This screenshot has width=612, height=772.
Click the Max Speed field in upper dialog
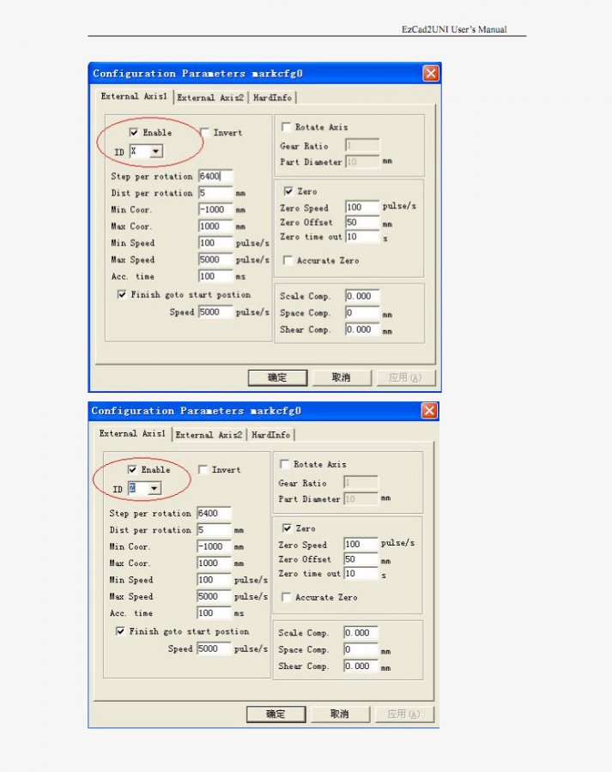[215, 260]
